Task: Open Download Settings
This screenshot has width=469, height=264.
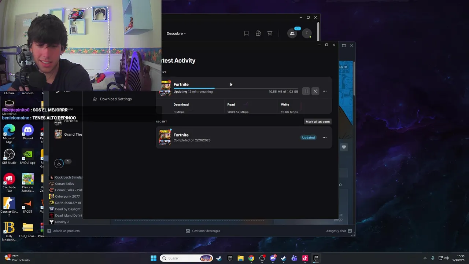Action: point(112,99)
